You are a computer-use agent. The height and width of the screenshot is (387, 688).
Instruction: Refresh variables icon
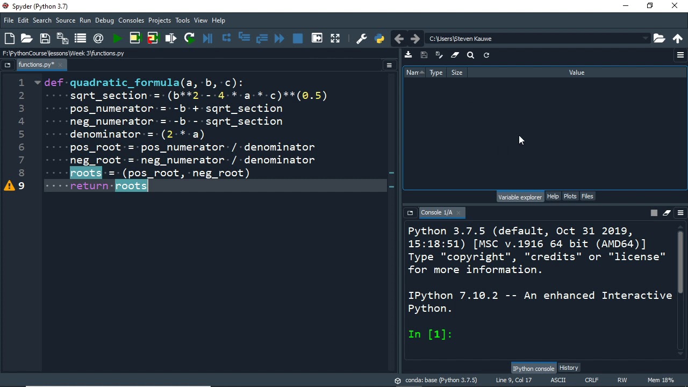pos(486,55)
